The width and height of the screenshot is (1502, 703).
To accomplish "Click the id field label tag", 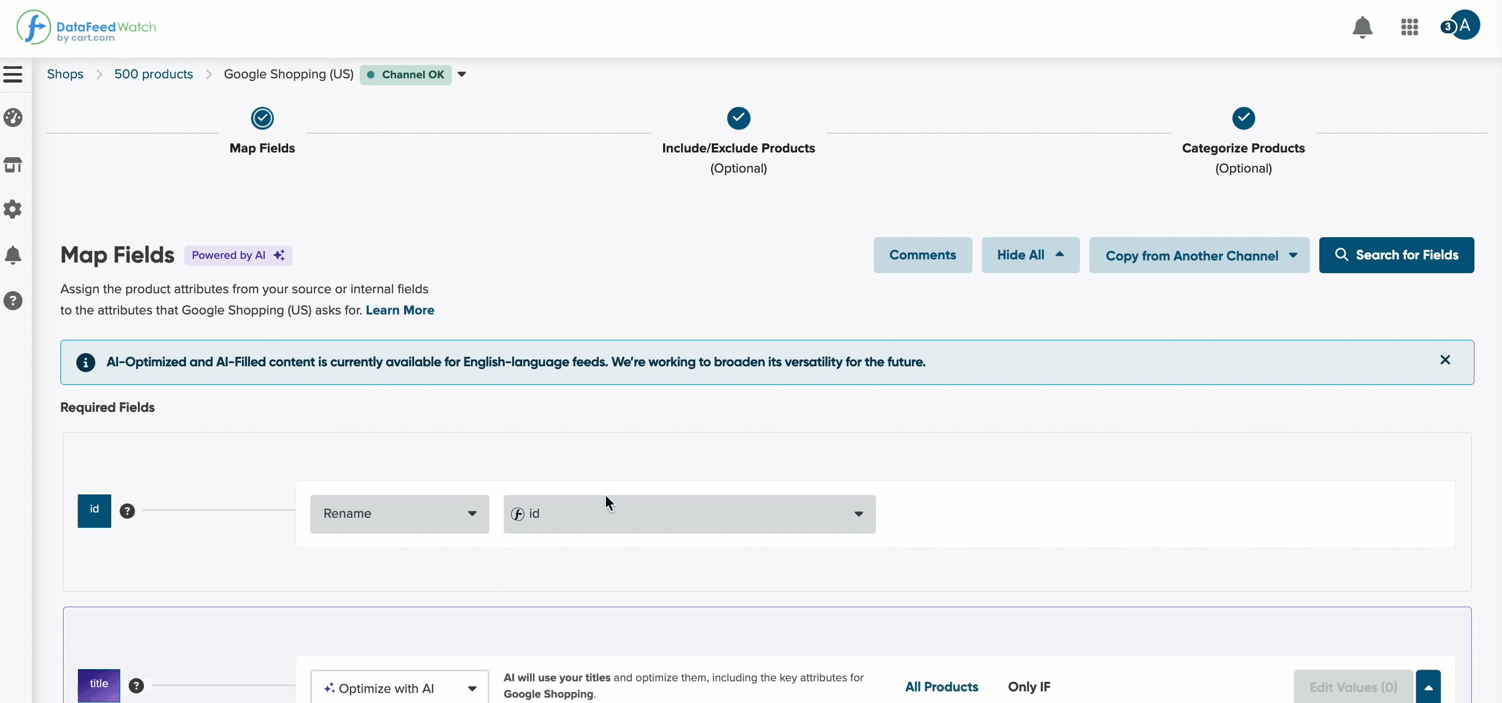I will click(x=94, y=511).
